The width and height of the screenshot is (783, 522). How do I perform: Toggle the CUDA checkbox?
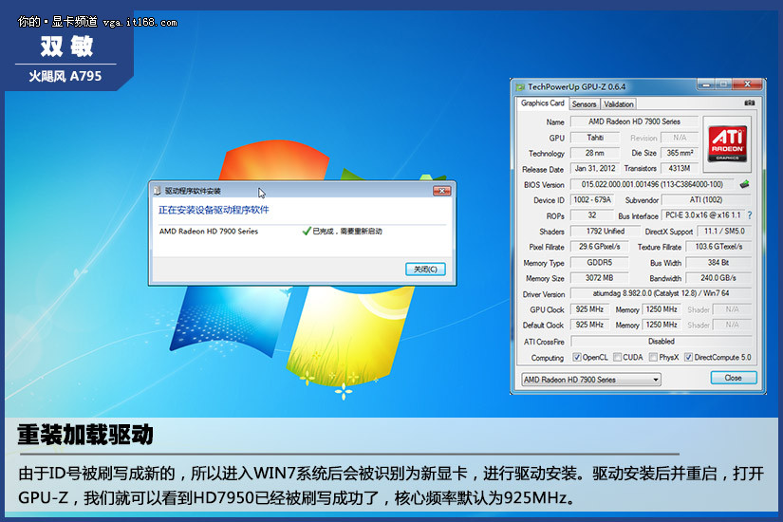(618, 358)
